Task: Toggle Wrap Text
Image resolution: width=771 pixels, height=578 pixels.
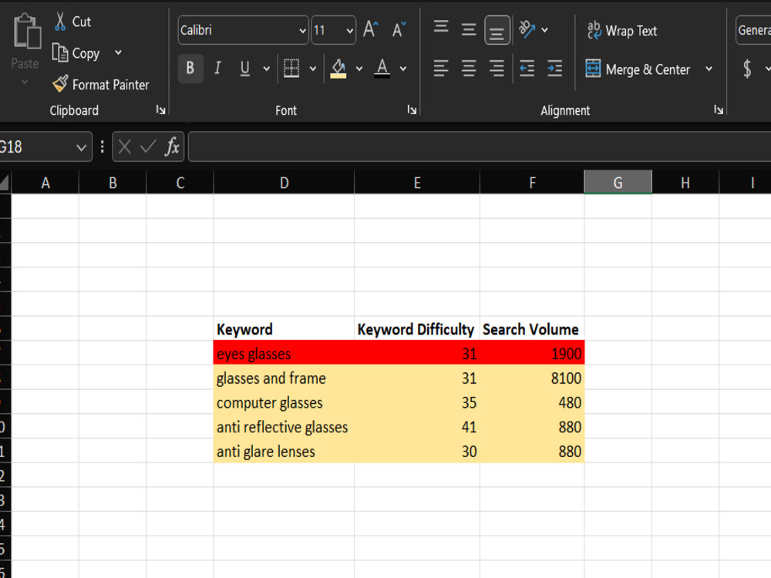Action: click(x=622, y=31)
